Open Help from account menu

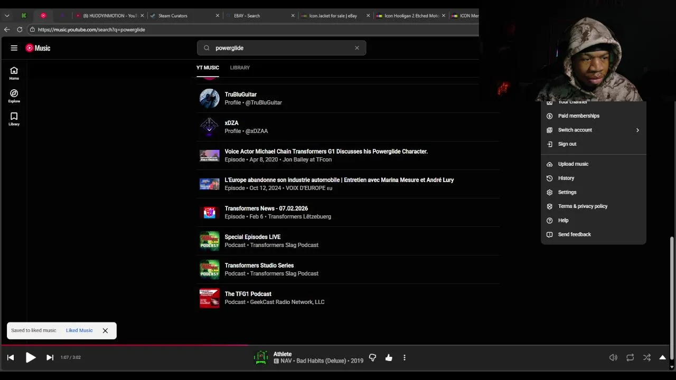point(593,221)
